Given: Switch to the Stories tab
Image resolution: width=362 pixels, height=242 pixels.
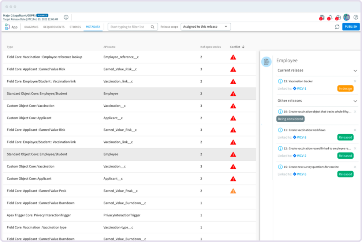Looking at the screenshot, I should click(x=75, y=27).
